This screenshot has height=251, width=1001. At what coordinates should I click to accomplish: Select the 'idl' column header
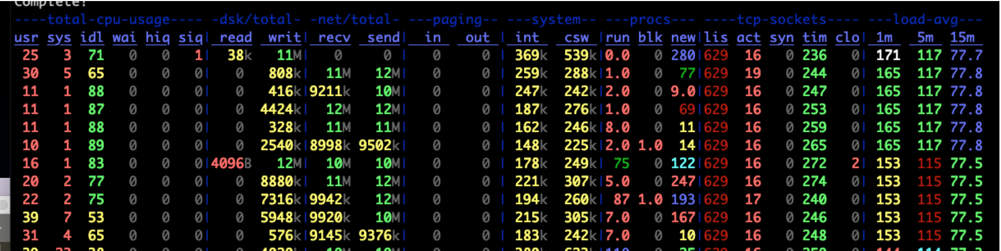[x=92, y=37]
